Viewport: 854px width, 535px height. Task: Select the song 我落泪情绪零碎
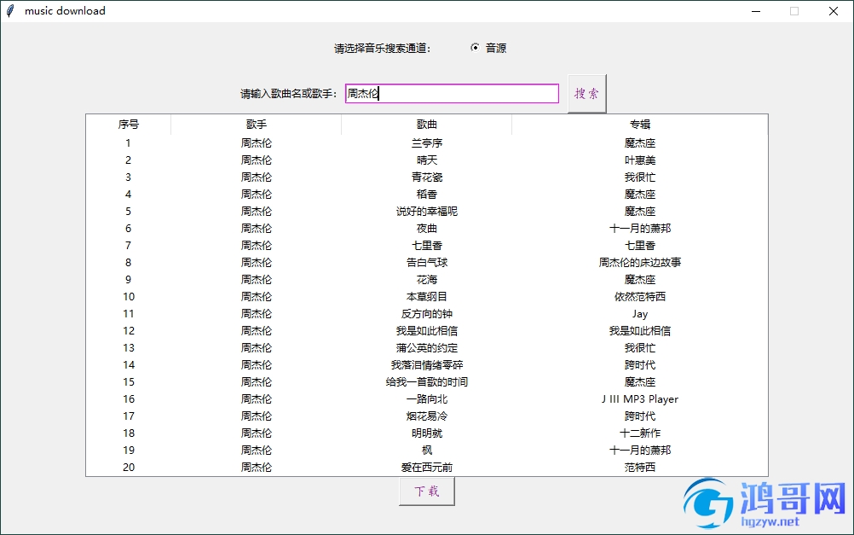426,365
